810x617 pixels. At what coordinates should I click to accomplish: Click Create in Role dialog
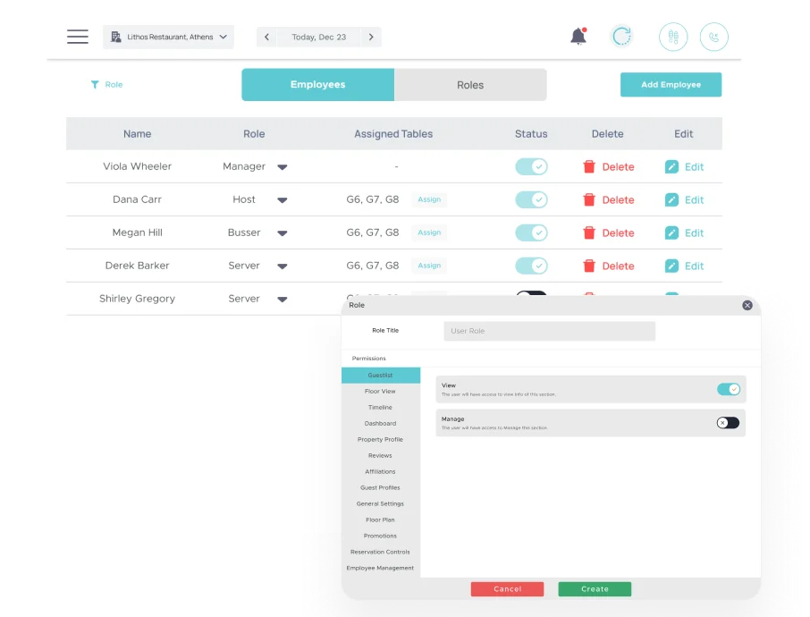595,588
